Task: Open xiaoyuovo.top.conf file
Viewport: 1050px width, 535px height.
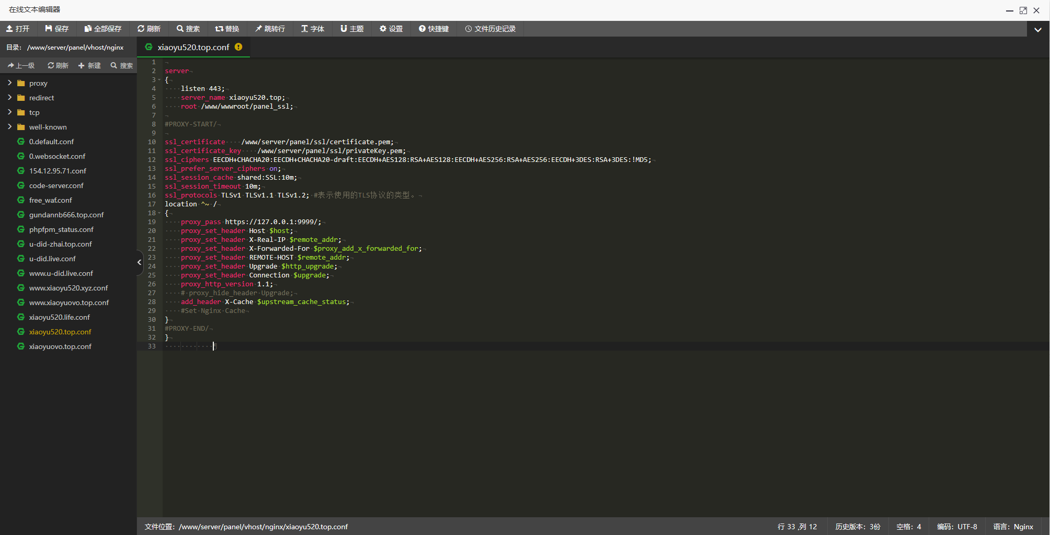Action: click(60, 346)
